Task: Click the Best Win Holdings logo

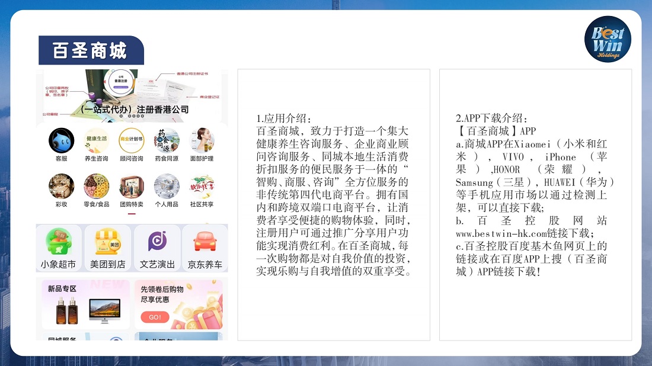Action: point(607,39)
